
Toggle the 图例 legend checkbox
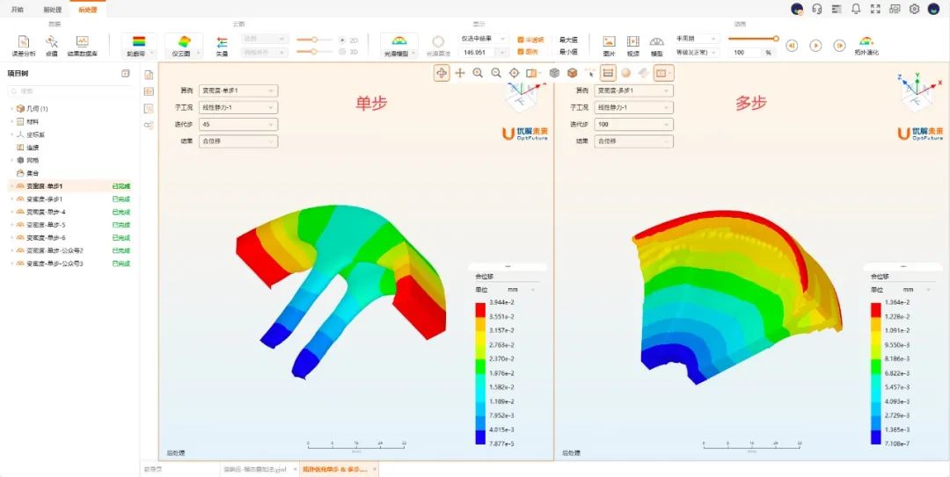[521, 52]
